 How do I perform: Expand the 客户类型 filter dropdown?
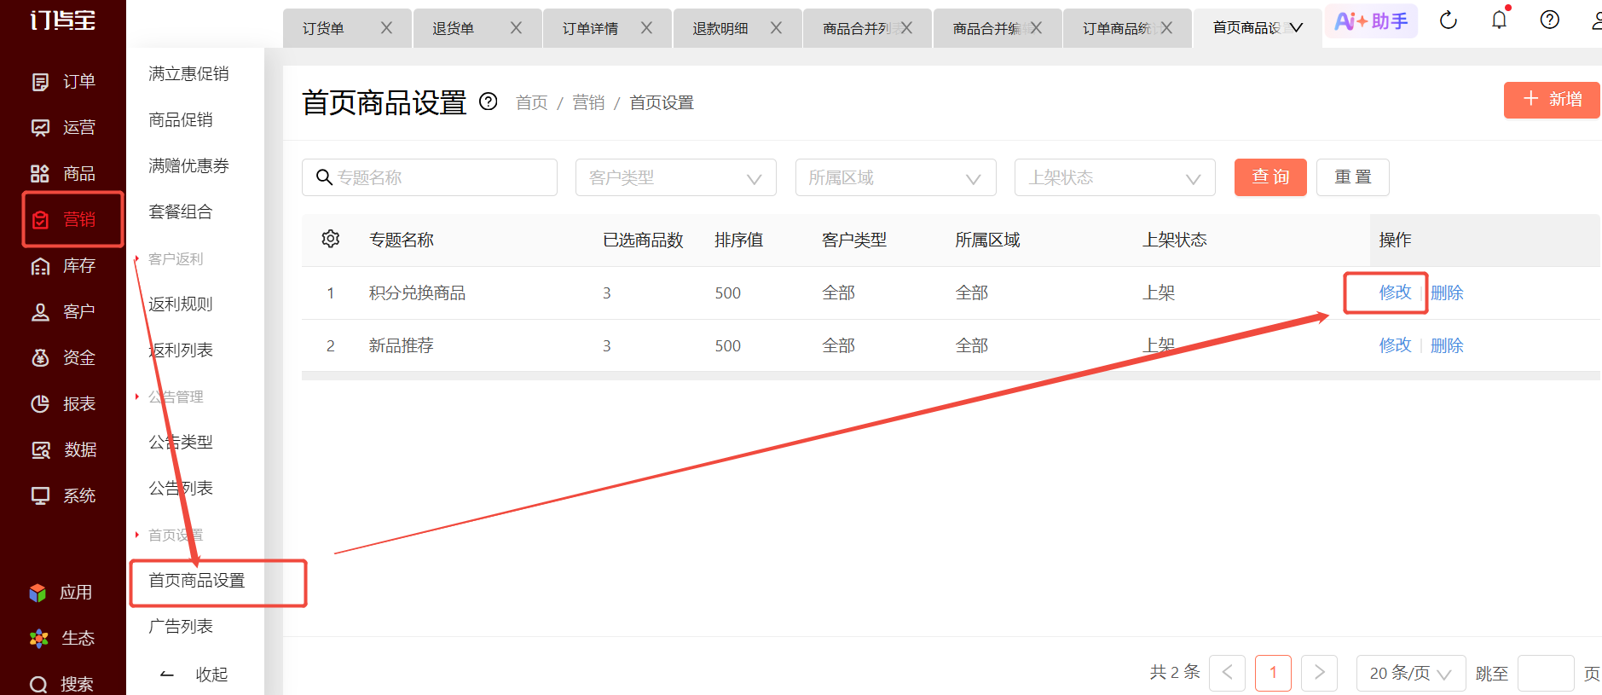point(676,177)
